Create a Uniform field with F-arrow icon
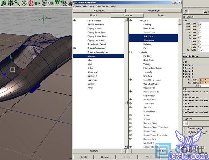The height and width of the screenshot is (160, 209). pos(37,3)
